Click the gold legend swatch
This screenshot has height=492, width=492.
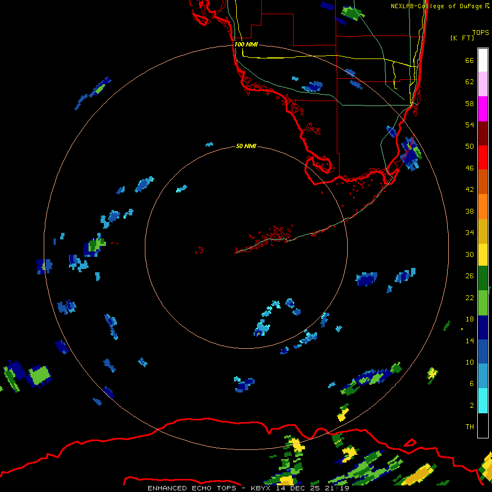(x=483, y=231)
